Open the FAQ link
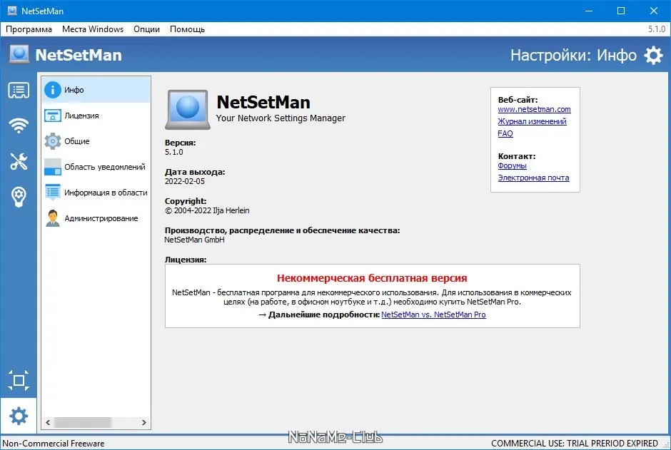 [x=505, y=133]
